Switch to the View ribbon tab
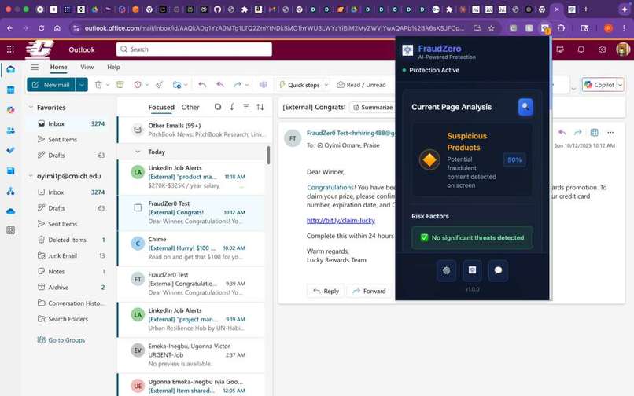The height and width of the screenshot is (396, 634). (x=87, y=67)
